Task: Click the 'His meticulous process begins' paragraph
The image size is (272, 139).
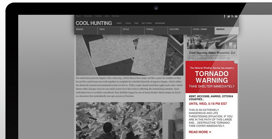Action: [x=129, y=87]
